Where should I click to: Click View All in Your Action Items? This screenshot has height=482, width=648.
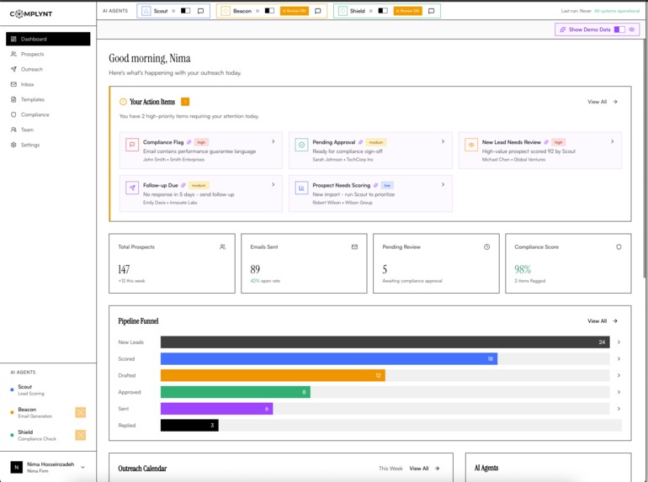tap(603, 102)
